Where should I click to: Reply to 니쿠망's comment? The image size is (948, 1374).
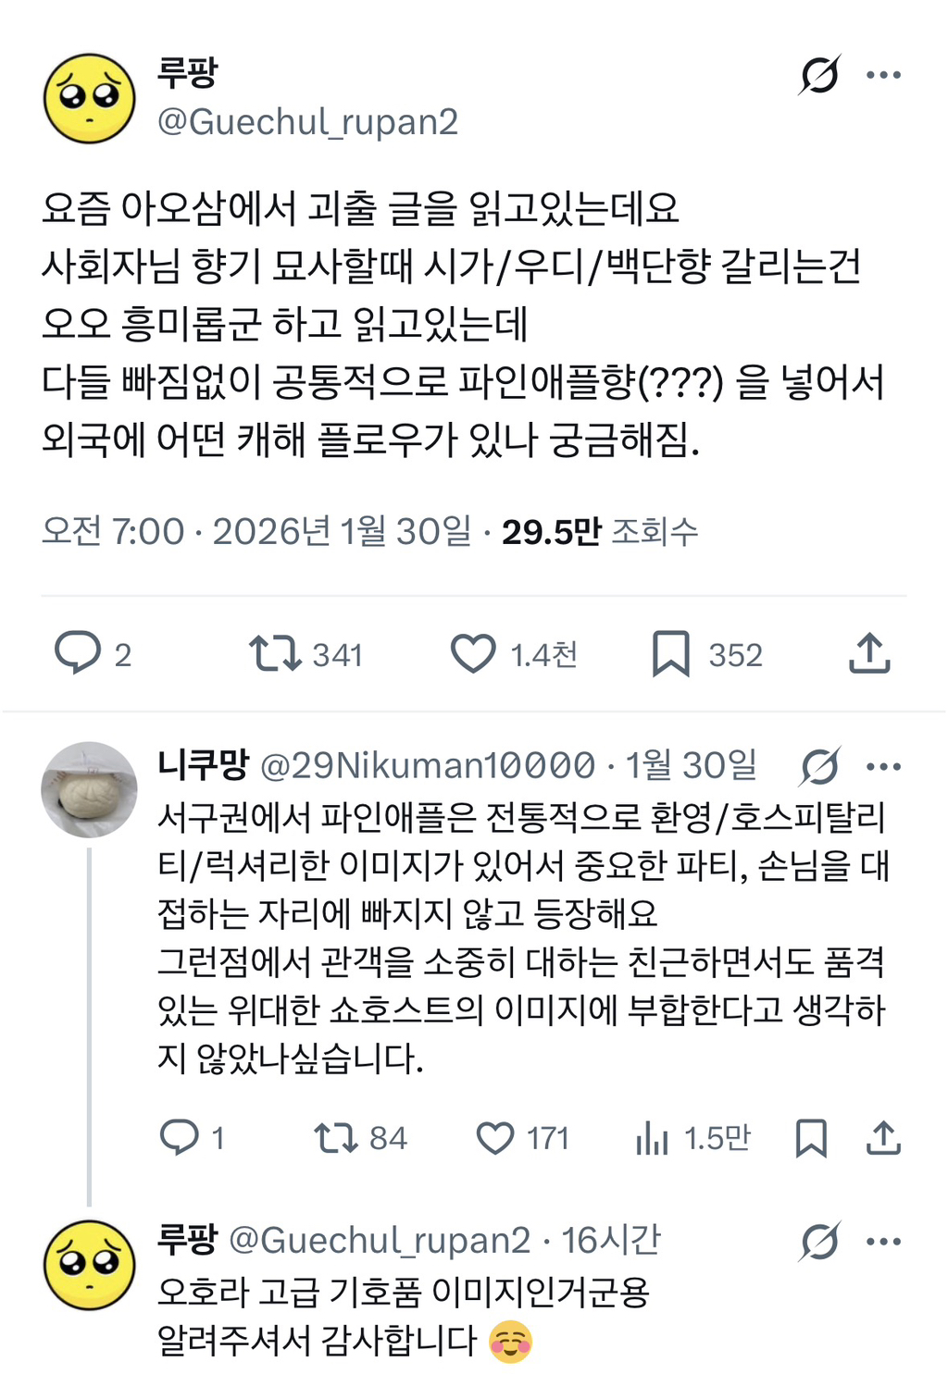(x=183, y=1136)
